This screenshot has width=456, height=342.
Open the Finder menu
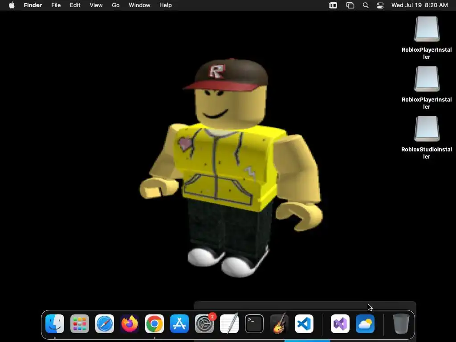(33, 5)
